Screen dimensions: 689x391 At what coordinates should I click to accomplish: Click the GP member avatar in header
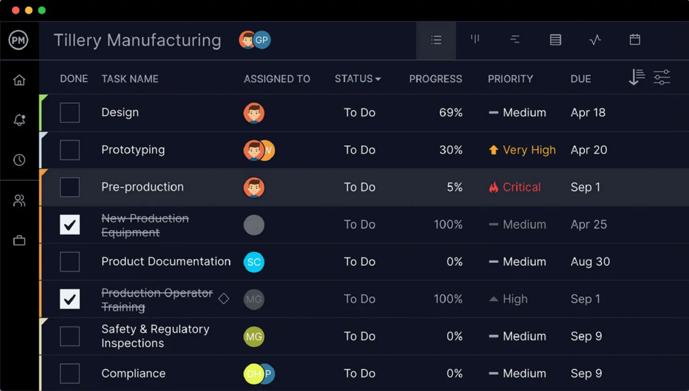coord(262,40)
